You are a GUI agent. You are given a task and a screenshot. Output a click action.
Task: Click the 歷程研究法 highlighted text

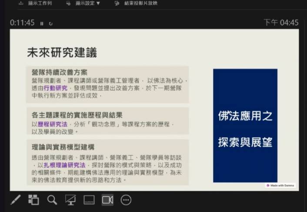(52, 124)
